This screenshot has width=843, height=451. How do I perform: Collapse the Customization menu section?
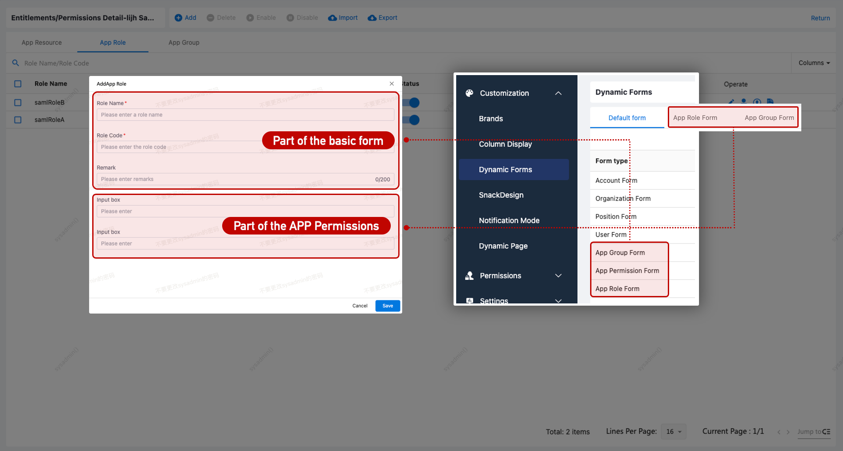coord(558,93)
